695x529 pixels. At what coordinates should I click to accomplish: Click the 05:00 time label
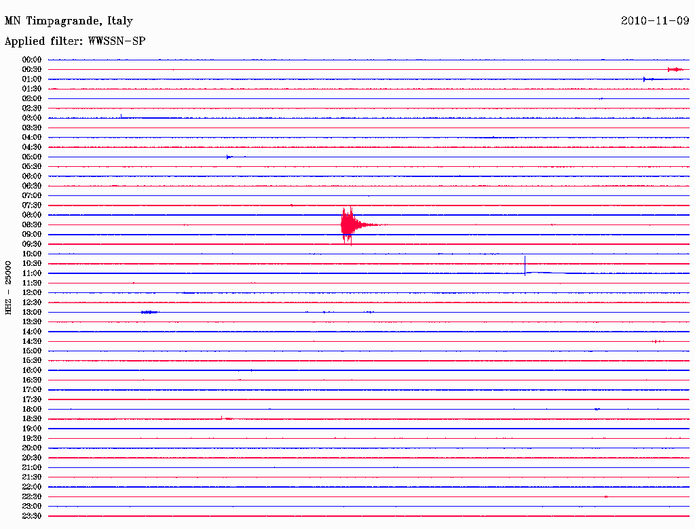click(32, 157)
